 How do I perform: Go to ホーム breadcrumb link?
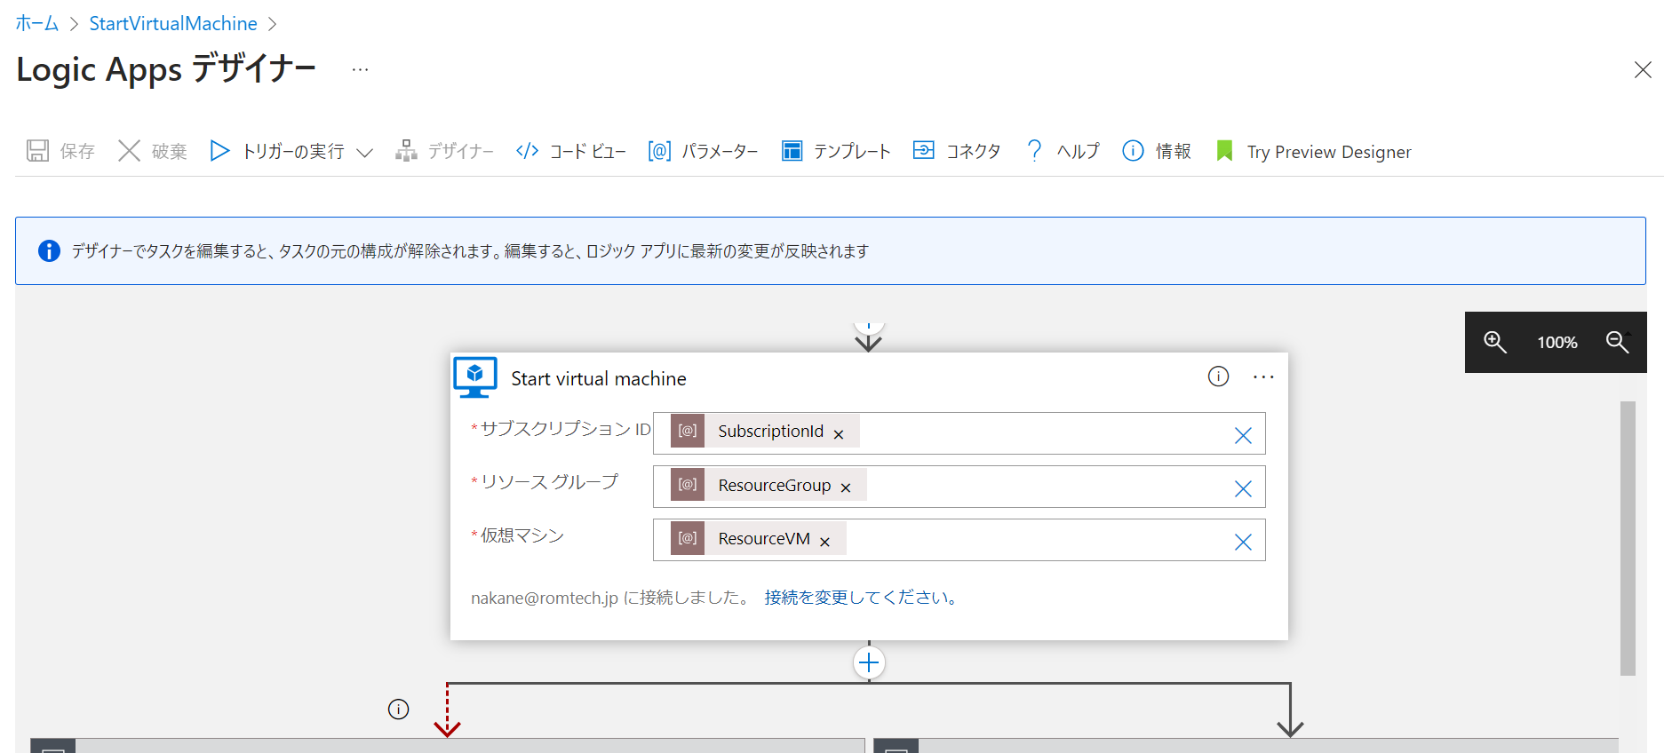[x=37, y=23]
